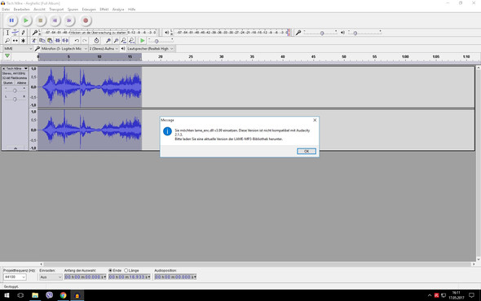481x301 pixels.
Task: Select the Draw pencil tool
Action: 23,33
